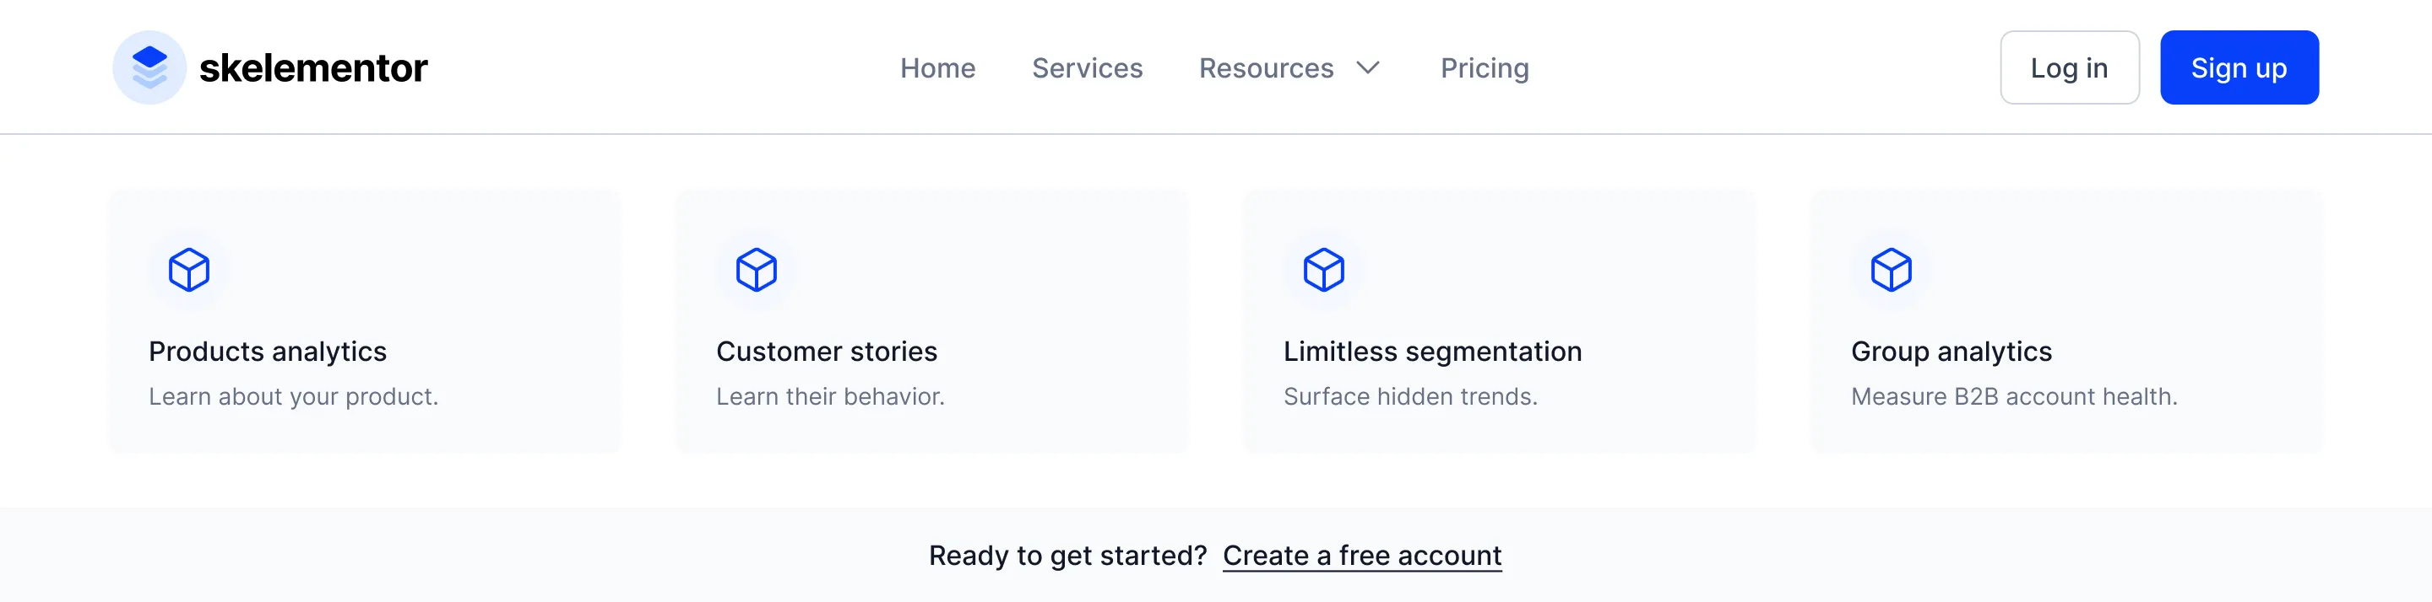Open the Pricing page link
Image resolution: width=2432 pixels, height=602 pixels.
click(x=1485, y=67)
